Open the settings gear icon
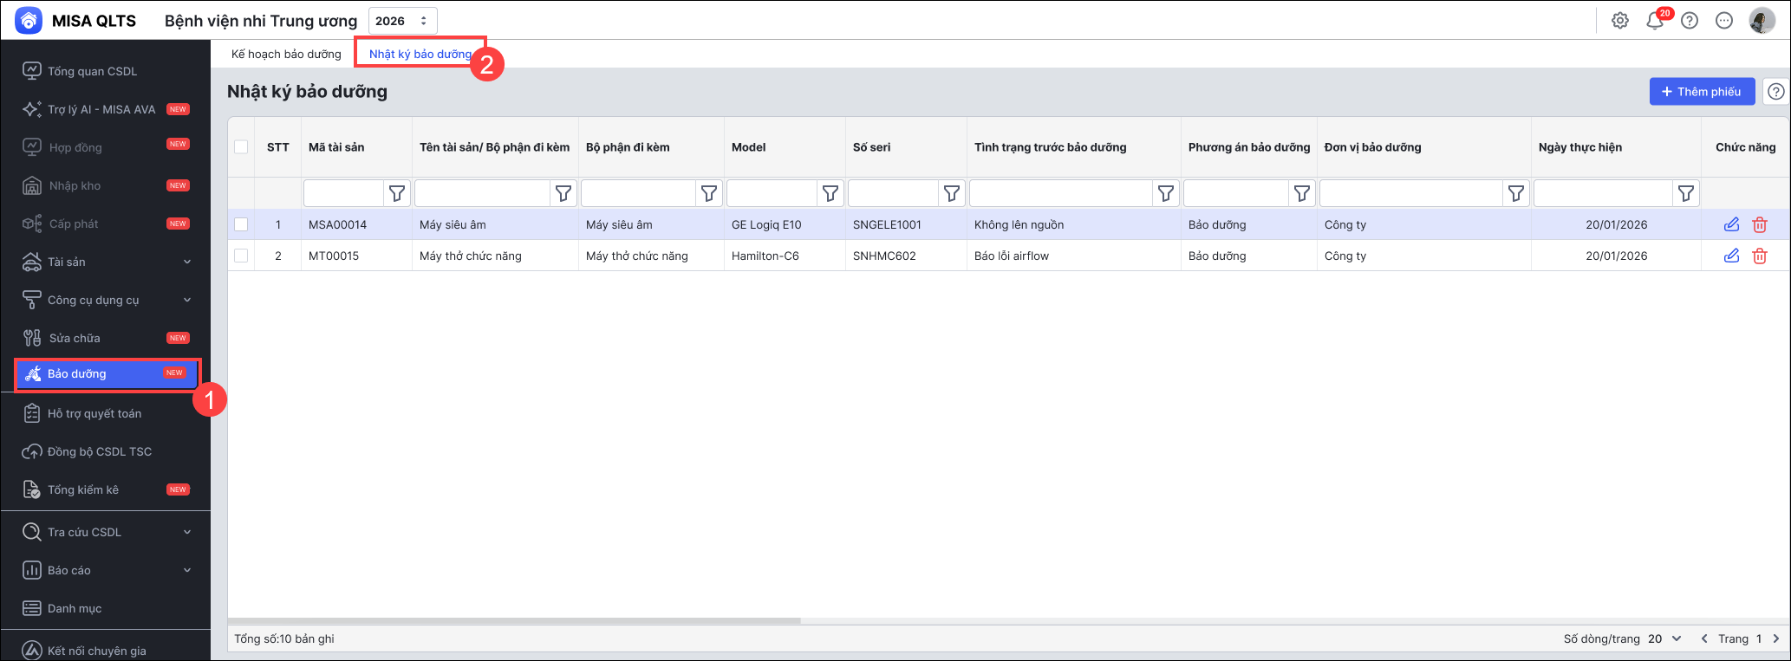 pos(1619,21)
